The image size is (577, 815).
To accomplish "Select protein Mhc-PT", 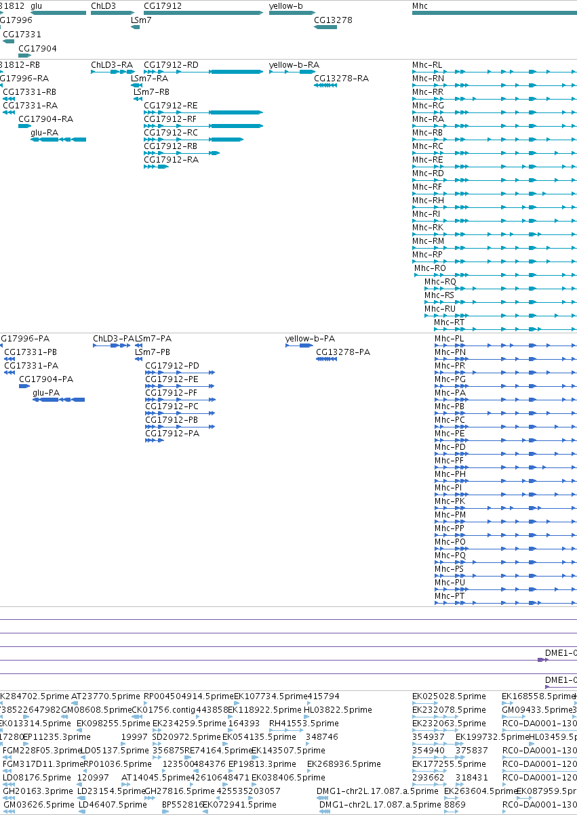I will [x=450, y=596].
